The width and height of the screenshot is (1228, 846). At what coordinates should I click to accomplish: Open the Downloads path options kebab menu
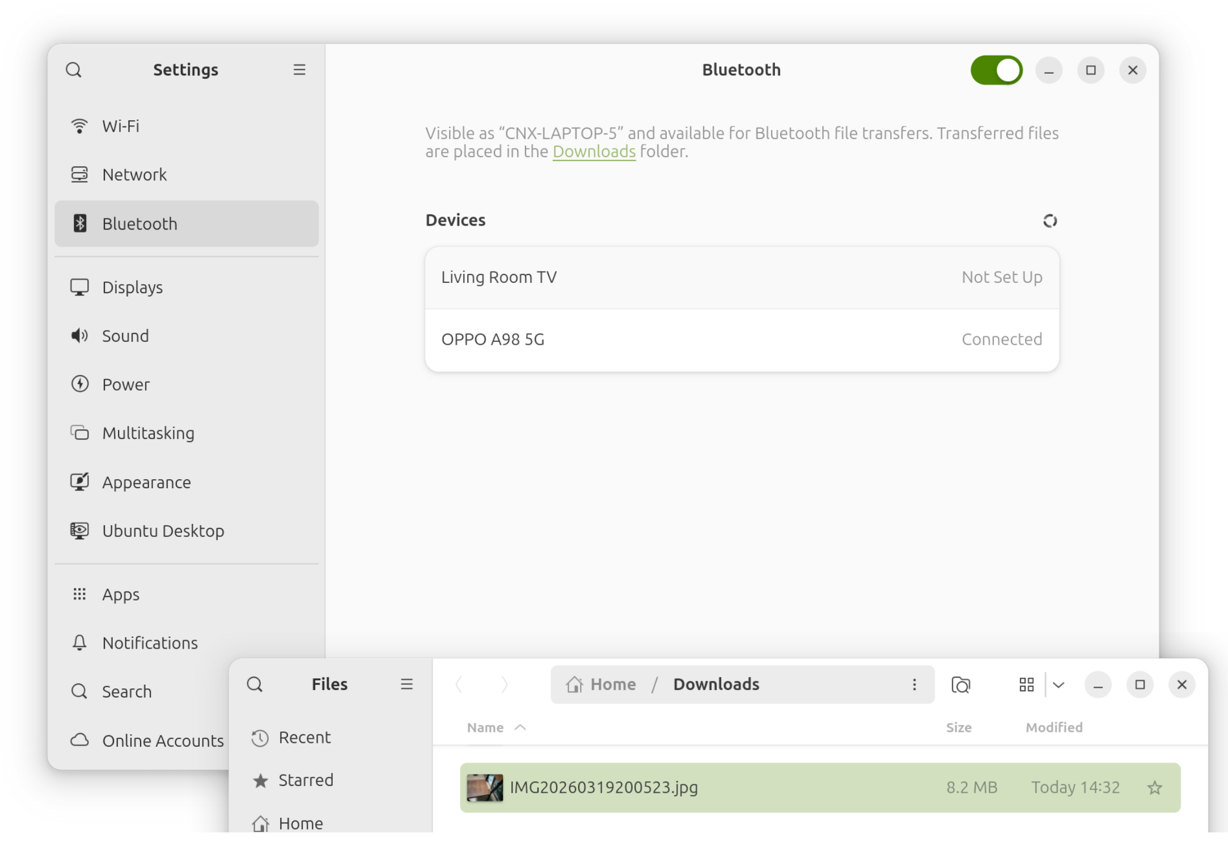[x=914, y=684]
